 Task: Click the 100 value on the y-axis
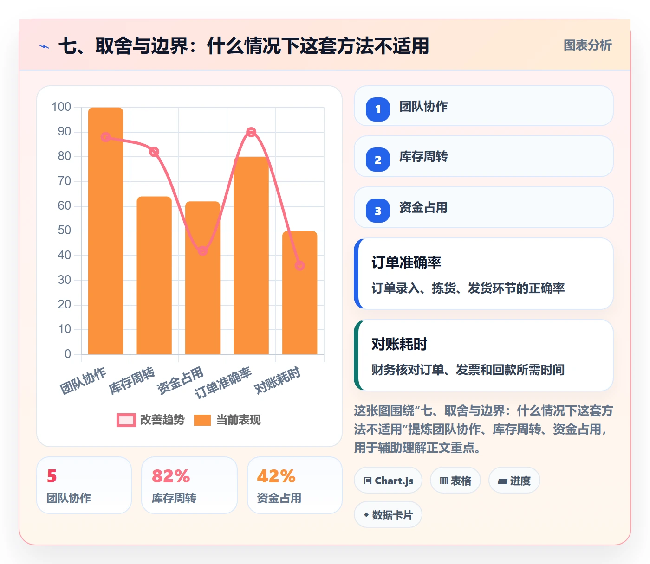(x=61, y=107)
